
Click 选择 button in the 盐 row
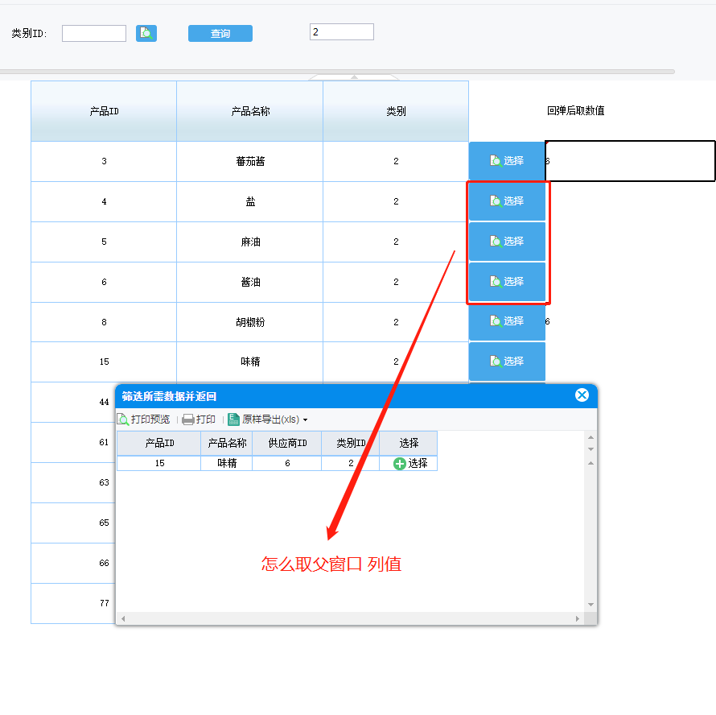point(507,201)
